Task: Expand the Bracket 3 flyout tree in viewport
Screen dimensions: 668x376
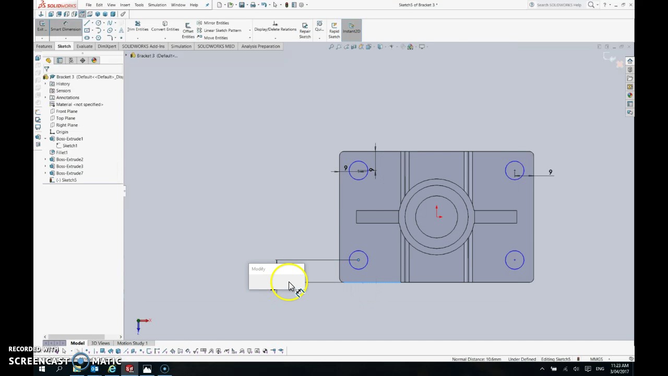Action: 126,55
